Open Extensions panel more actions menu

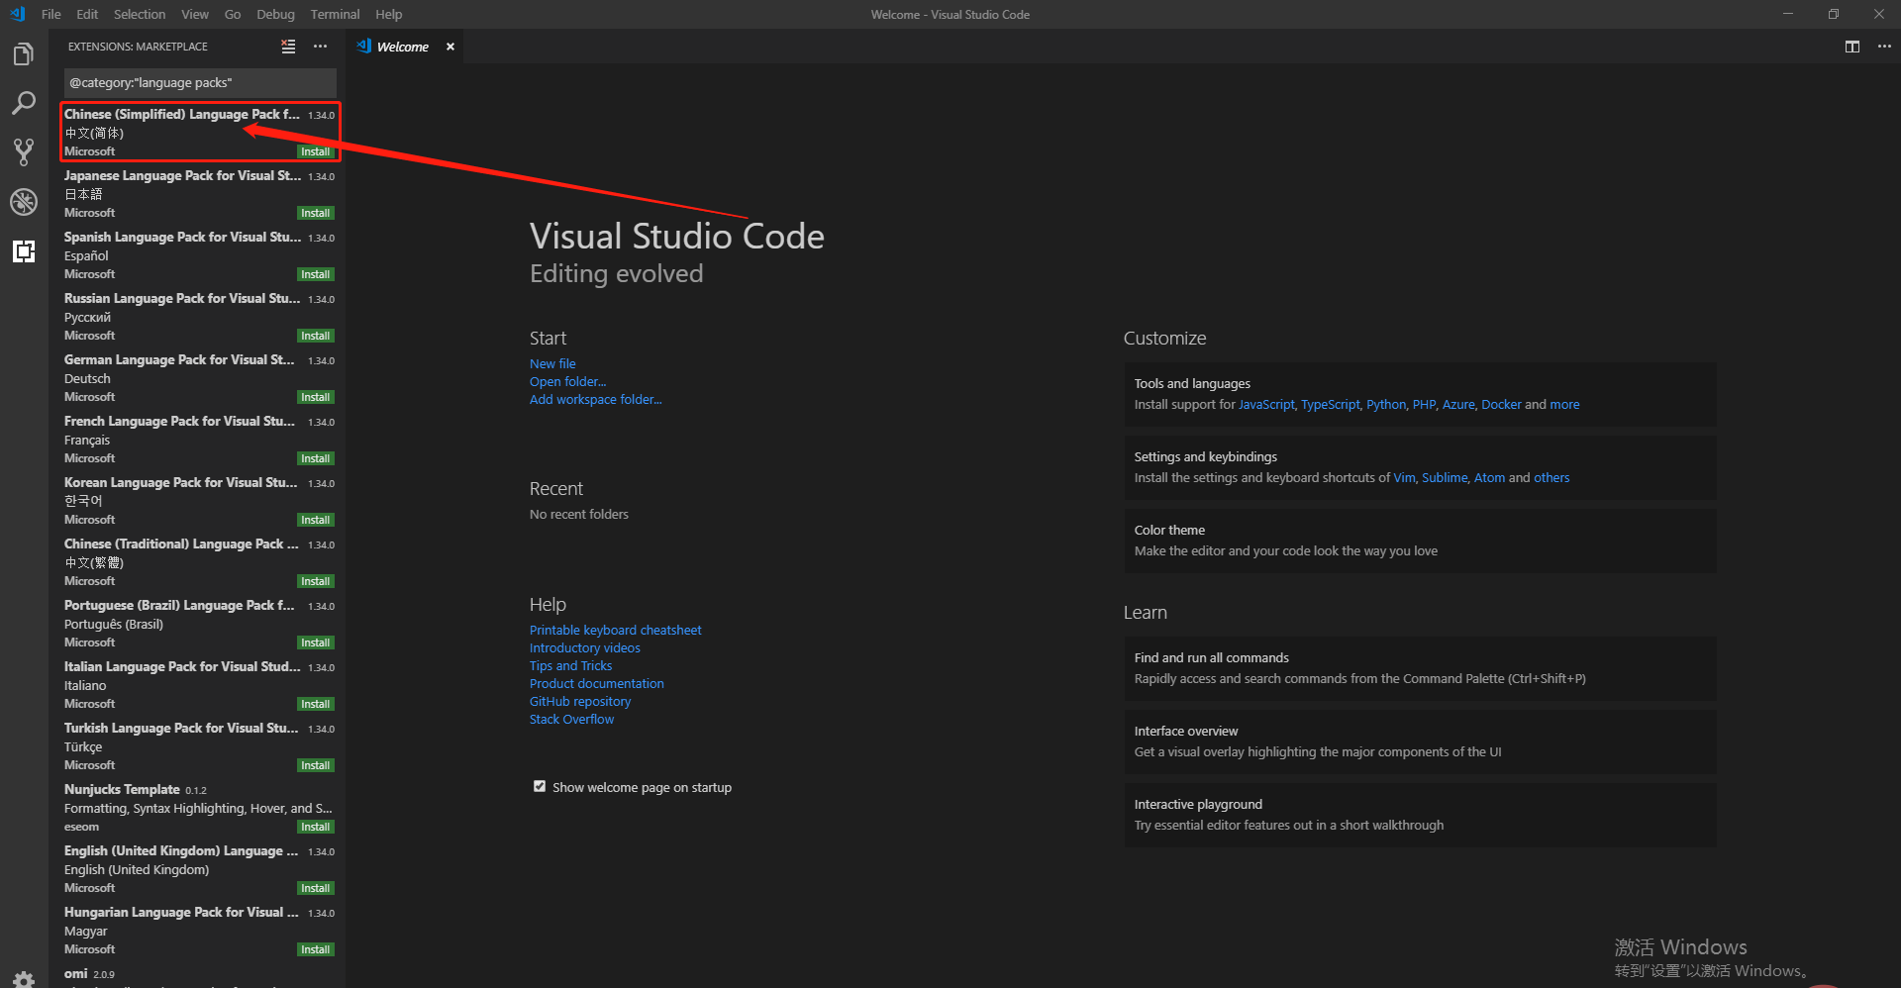click(x=320, y=47)
